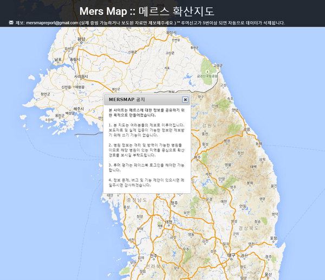Image resolution: width=325 pixels, height=280 pixels.
Task: Click the 사리원시 map label
Action: tap(81, 77)
